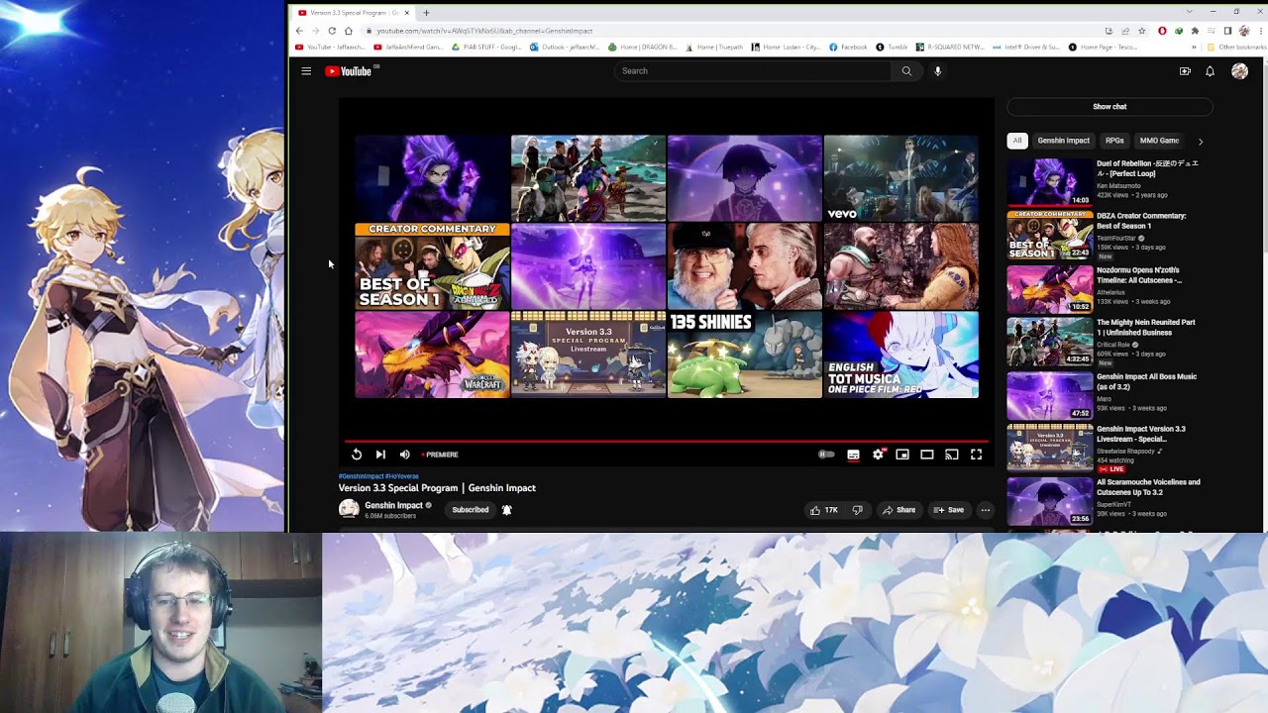Viewport: 1268px width, 713px height.
Task: Close the Version 3.3 Special Program tab
Action: click(x=406, y=13)
